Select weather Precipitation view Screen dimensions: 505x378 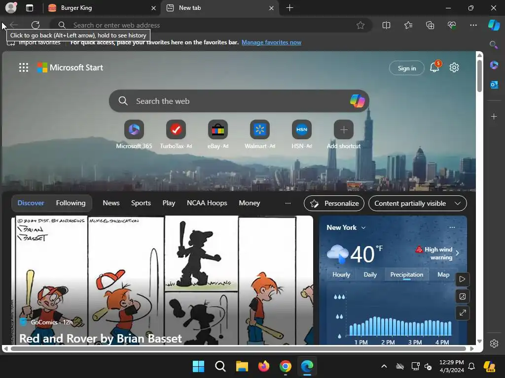pos(406,275)
